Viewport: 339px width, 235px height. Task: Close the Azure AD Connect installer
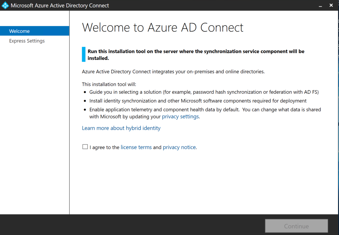tap(331, 5)
